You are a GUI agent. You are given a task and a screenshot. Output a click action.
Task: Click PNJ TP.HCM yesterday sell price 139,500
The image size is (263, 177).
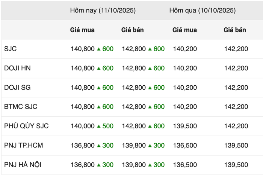pos(236,145)
